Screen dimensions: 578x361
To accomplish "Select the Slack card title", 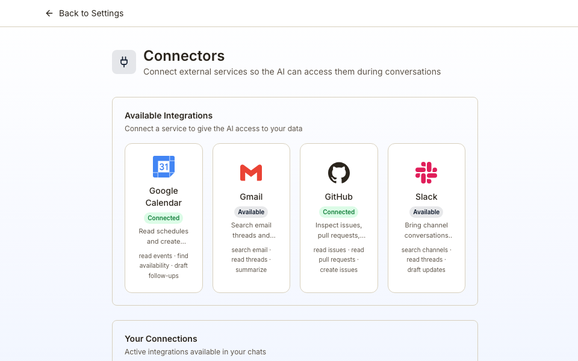I will click(x=426, y=197).
